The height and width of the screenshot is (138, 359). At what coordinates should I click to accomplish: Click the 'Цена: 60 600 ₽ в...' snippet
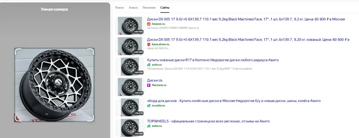(159, 48)
